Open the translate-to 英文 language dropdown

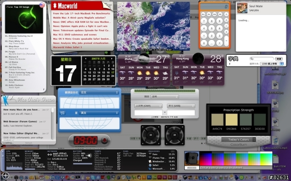tap(99, 113)
